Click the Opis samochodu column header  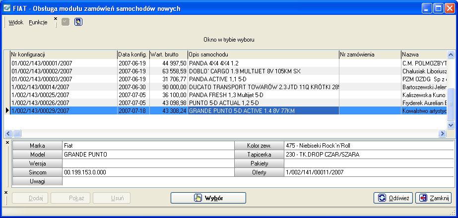point(263,54)
